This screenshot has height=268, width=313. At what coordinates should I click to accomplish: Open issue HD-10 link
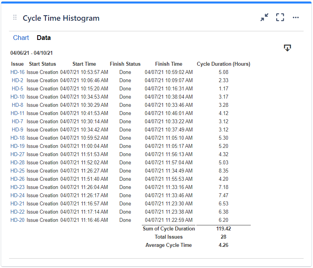coord(17,97)
